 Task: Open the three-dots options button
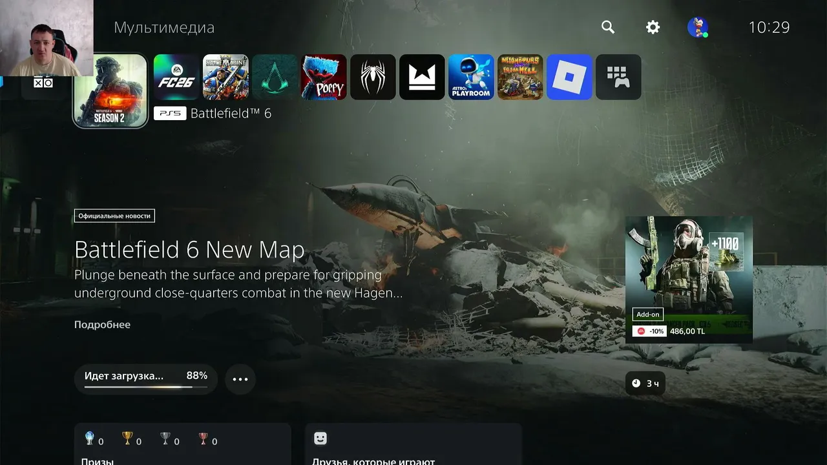[240, 379]
